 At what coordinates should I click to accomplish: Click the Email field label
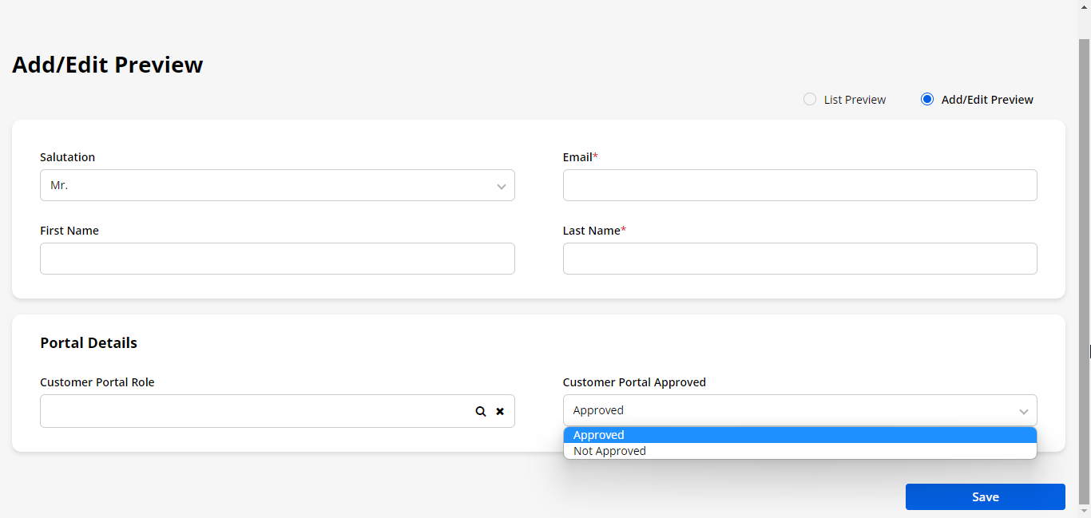pos(577,157)
